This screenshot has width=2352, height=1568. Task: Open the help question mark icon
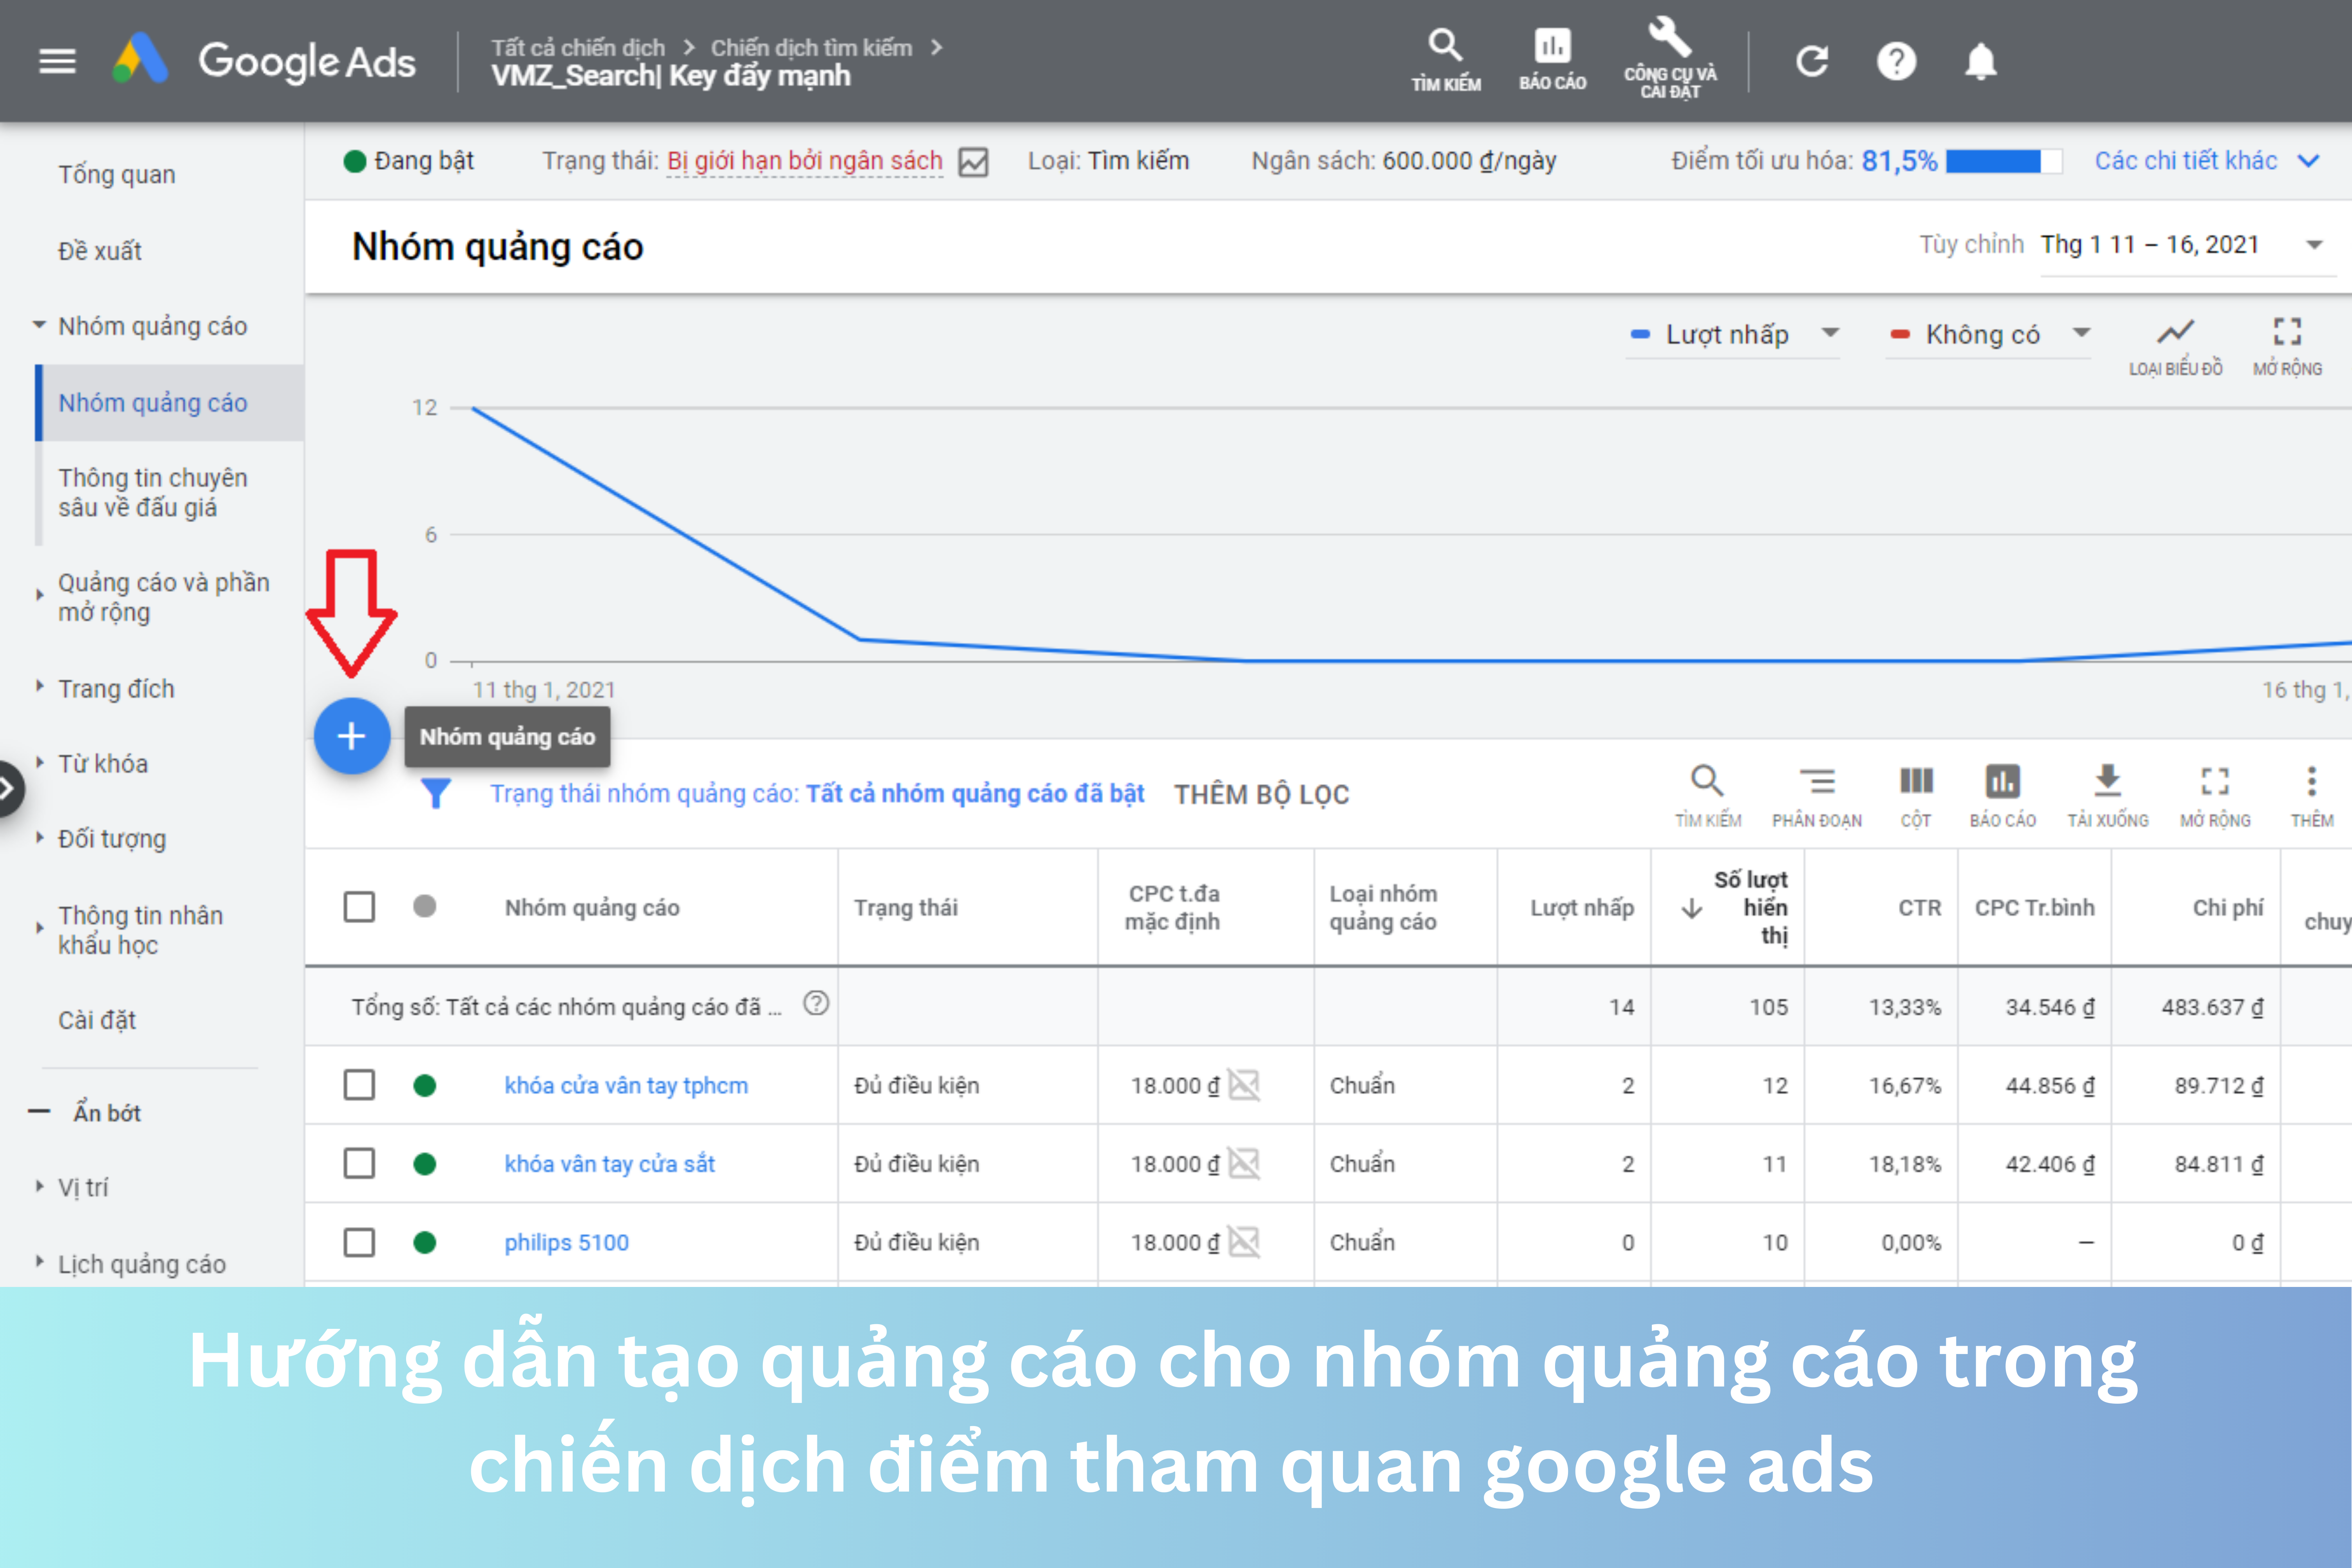[1896, 61]
